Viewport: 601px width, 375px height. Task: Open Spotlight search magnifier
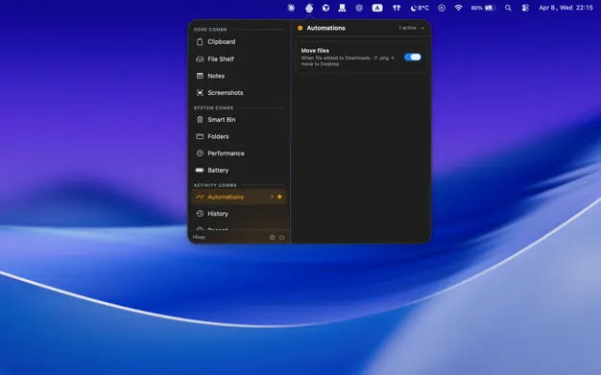pos(508,8)
